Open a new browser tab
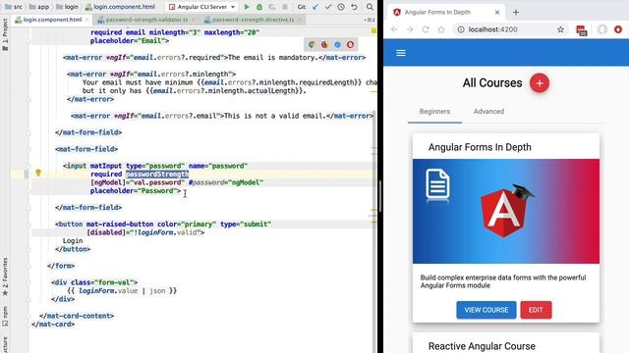Image resolution: width=629 pixels, height=353 pixels. tap(516, 12)
